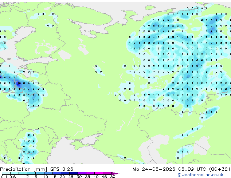Click the 'Precipitation [mm]' legend title
231x178 pixels.
pyautogui.click(x=24, y=169)
